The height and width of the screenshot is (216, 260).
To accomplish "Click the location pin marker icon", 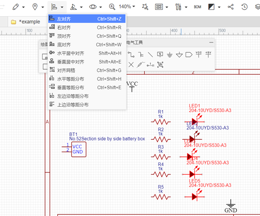I will pos(35,7).
